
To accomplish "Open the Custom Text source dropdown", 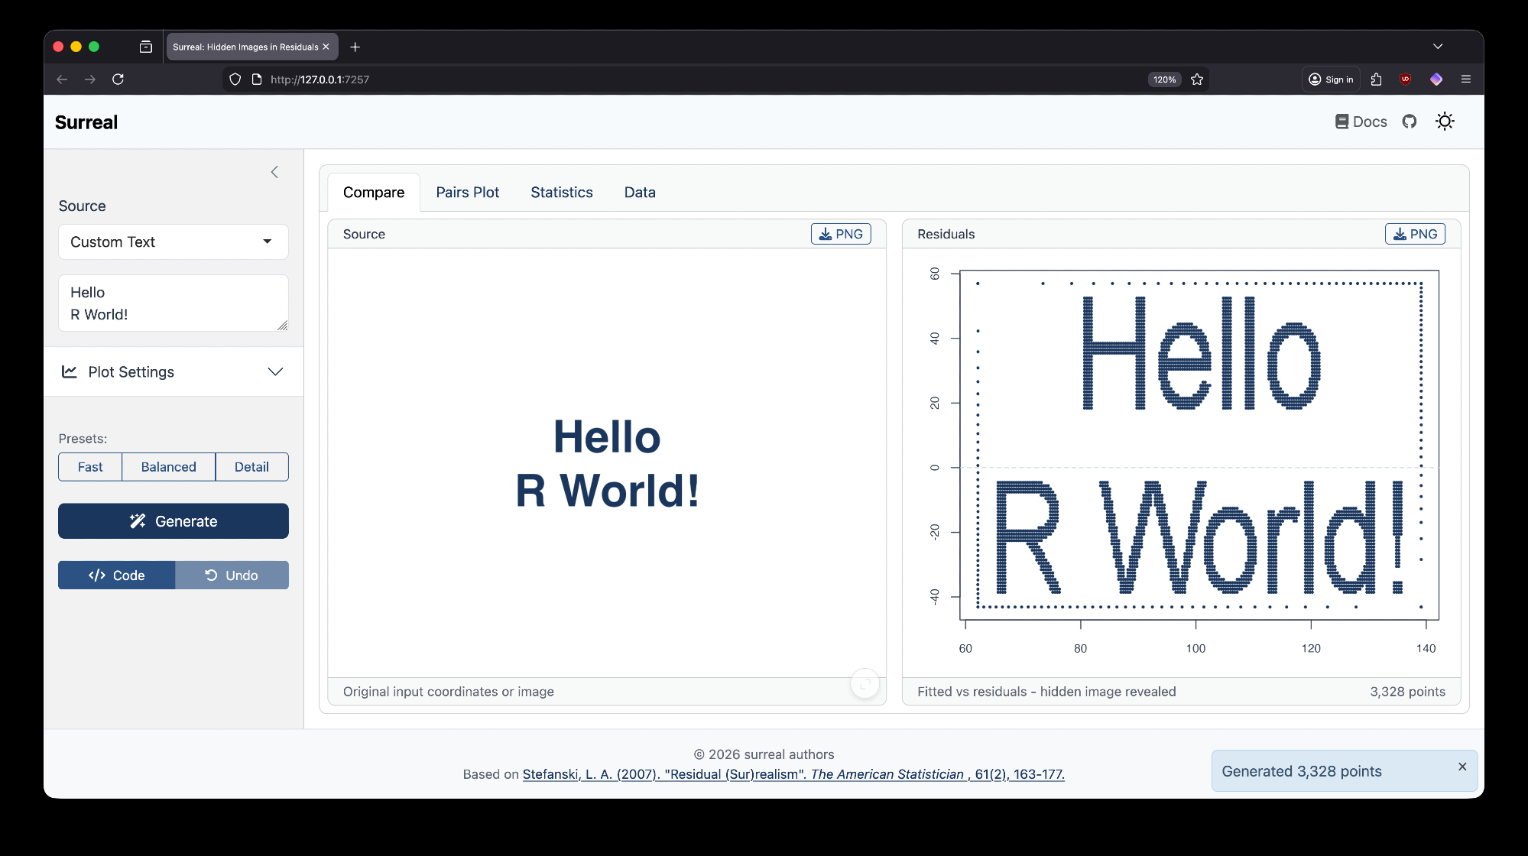I will (x=174, y=242).
